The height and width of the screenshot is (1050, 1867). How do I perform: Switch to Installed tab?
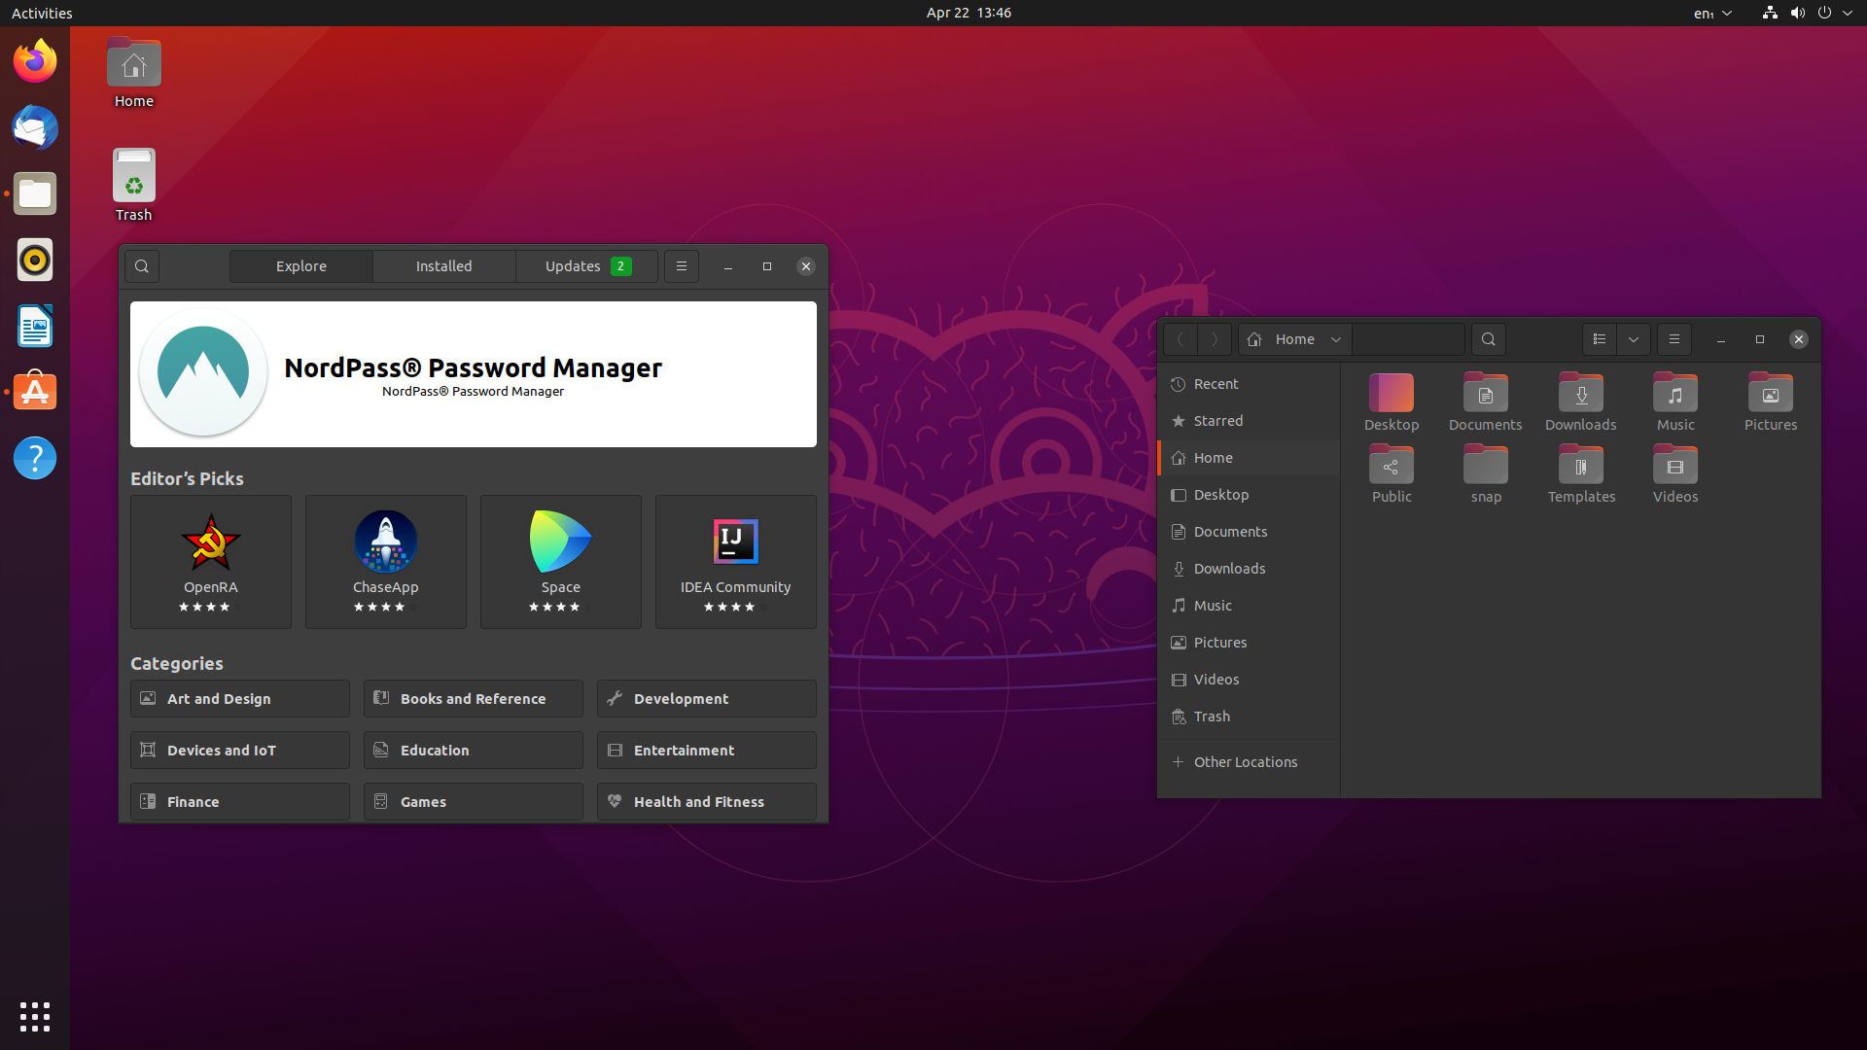(444, 266)
